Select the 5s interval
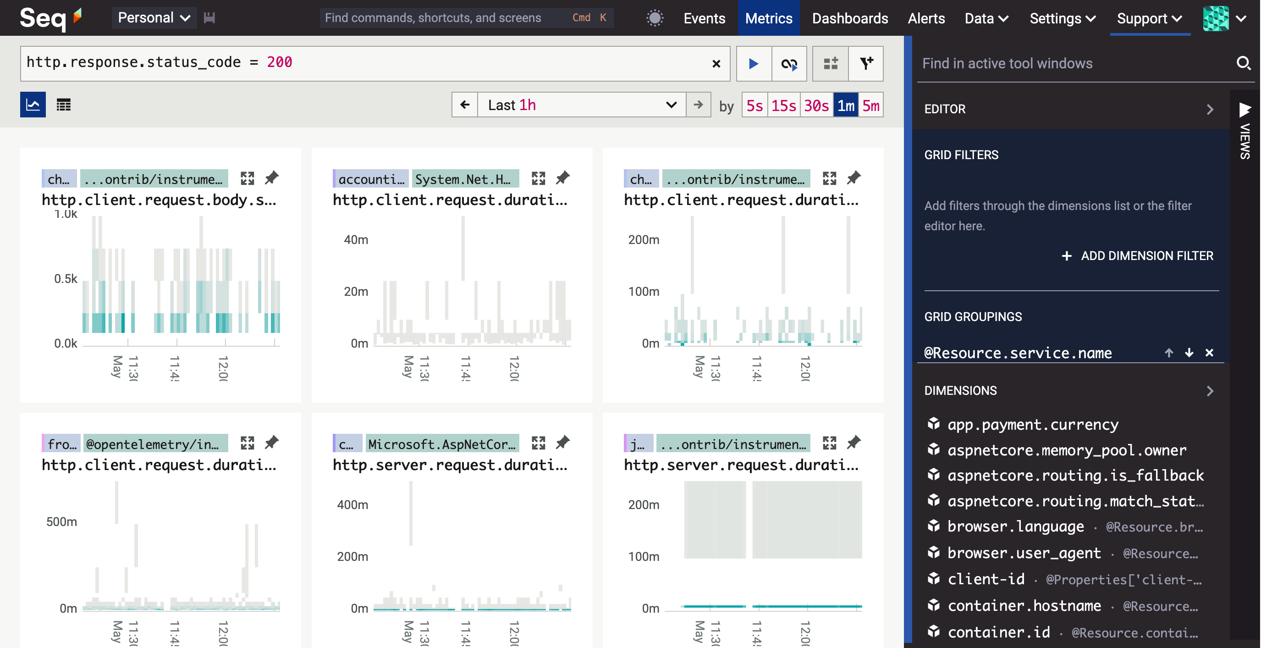1261x648 pixels. click(x=754, y=105)
